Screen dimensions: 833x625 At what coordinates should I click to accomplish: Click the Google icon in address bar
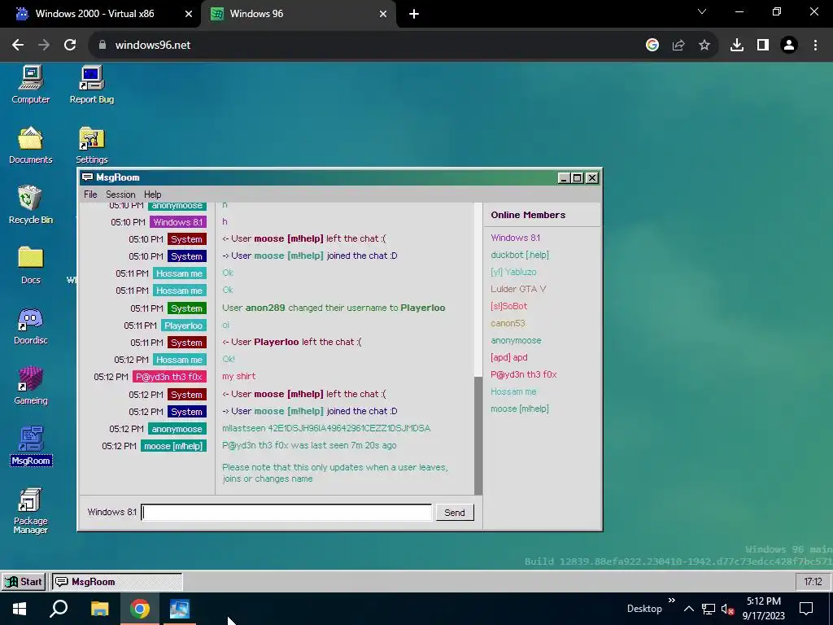click(x=652, y=45)
